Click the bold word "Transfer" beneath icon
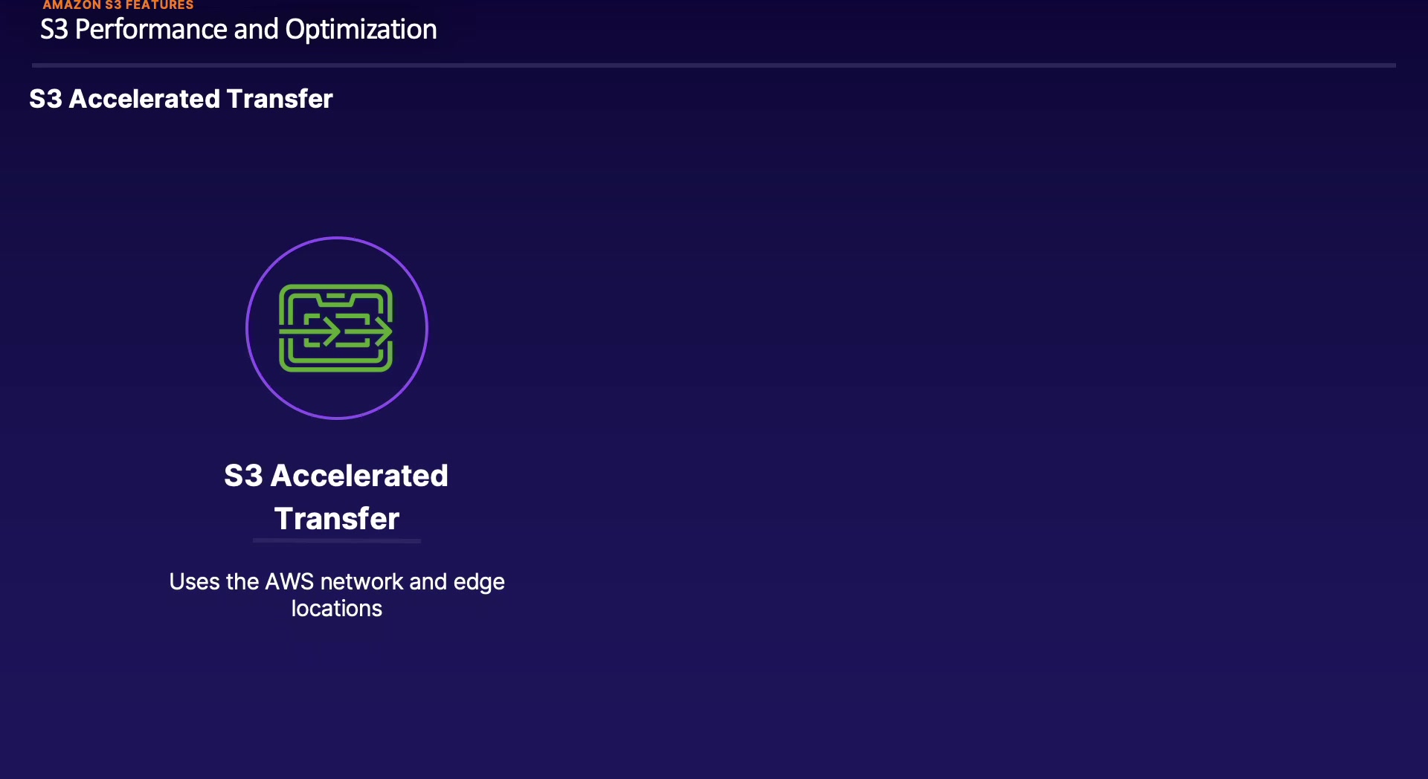 337,519
